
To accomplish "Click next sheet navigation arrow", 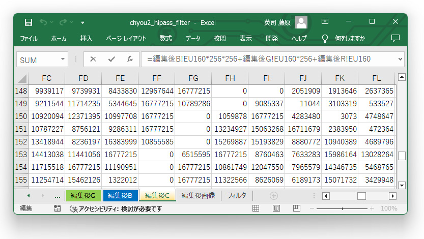I will [43, 195].
